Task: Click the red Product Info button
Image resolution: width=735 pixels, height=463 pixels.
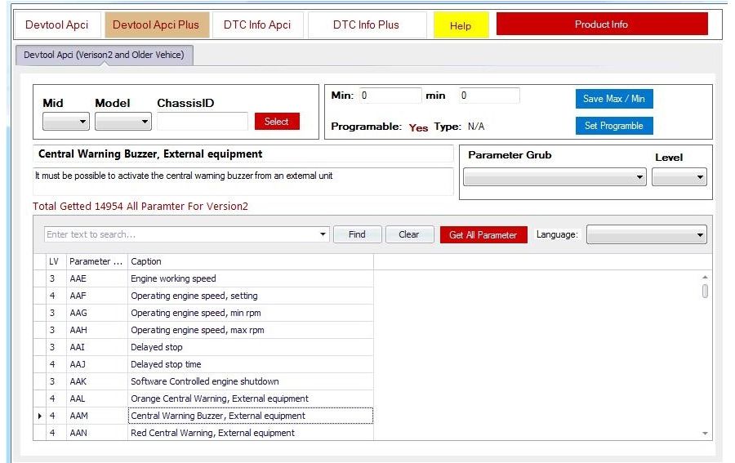Action: (601, 24)
